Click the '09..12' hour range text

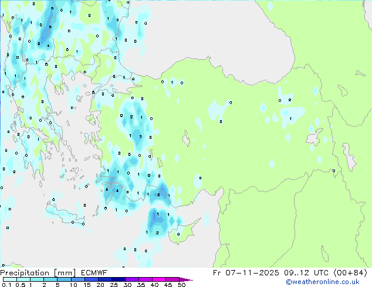296,273
